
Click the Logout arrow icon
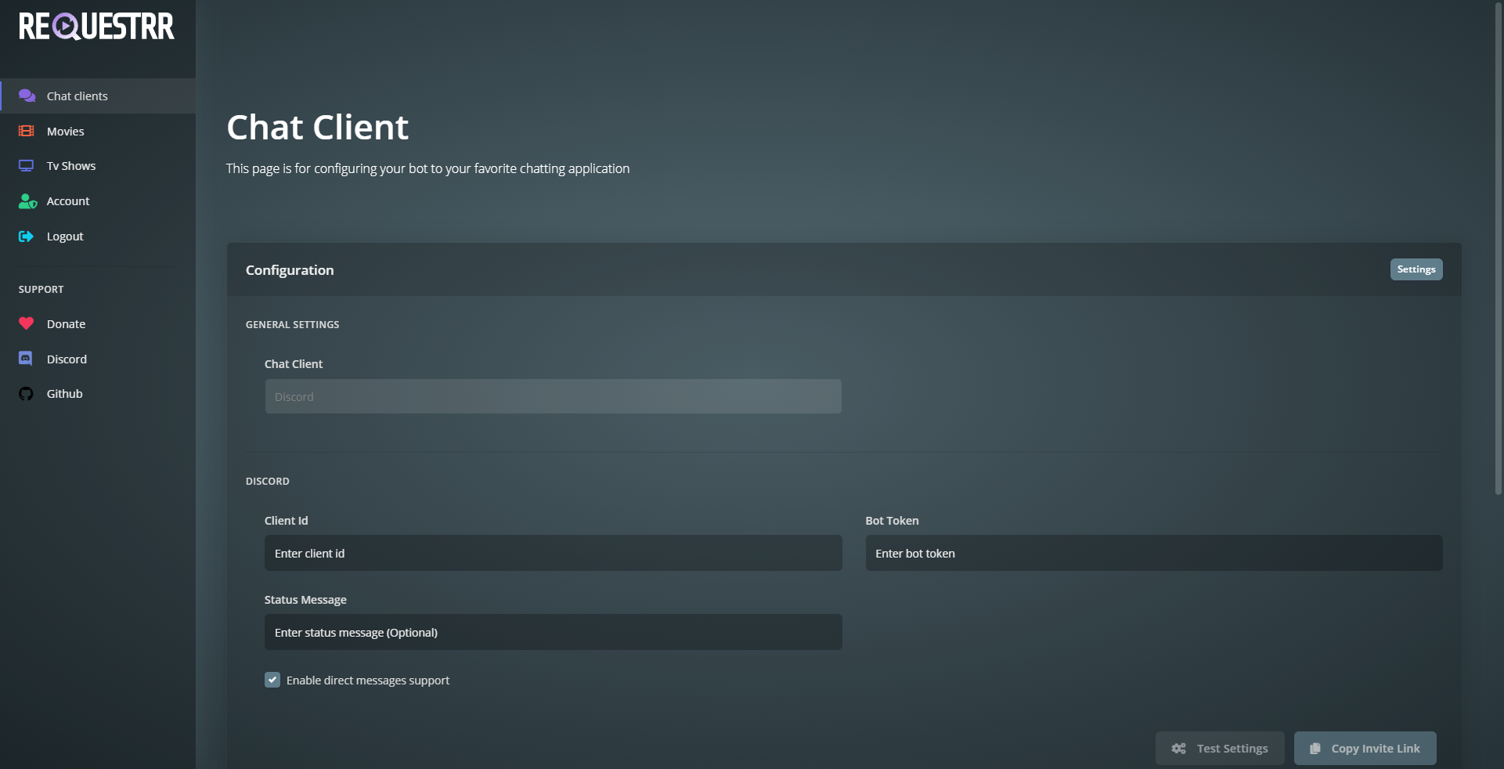pos(27,236)
